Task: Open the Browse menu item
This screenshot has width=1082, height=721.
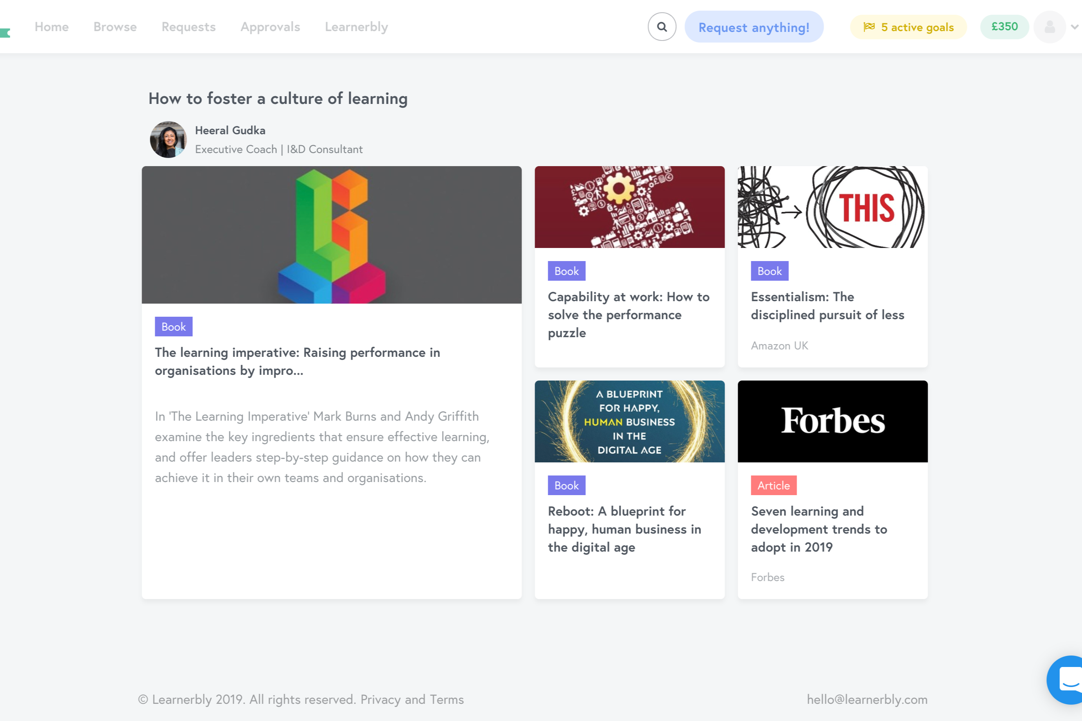Action: click(115, 27)
